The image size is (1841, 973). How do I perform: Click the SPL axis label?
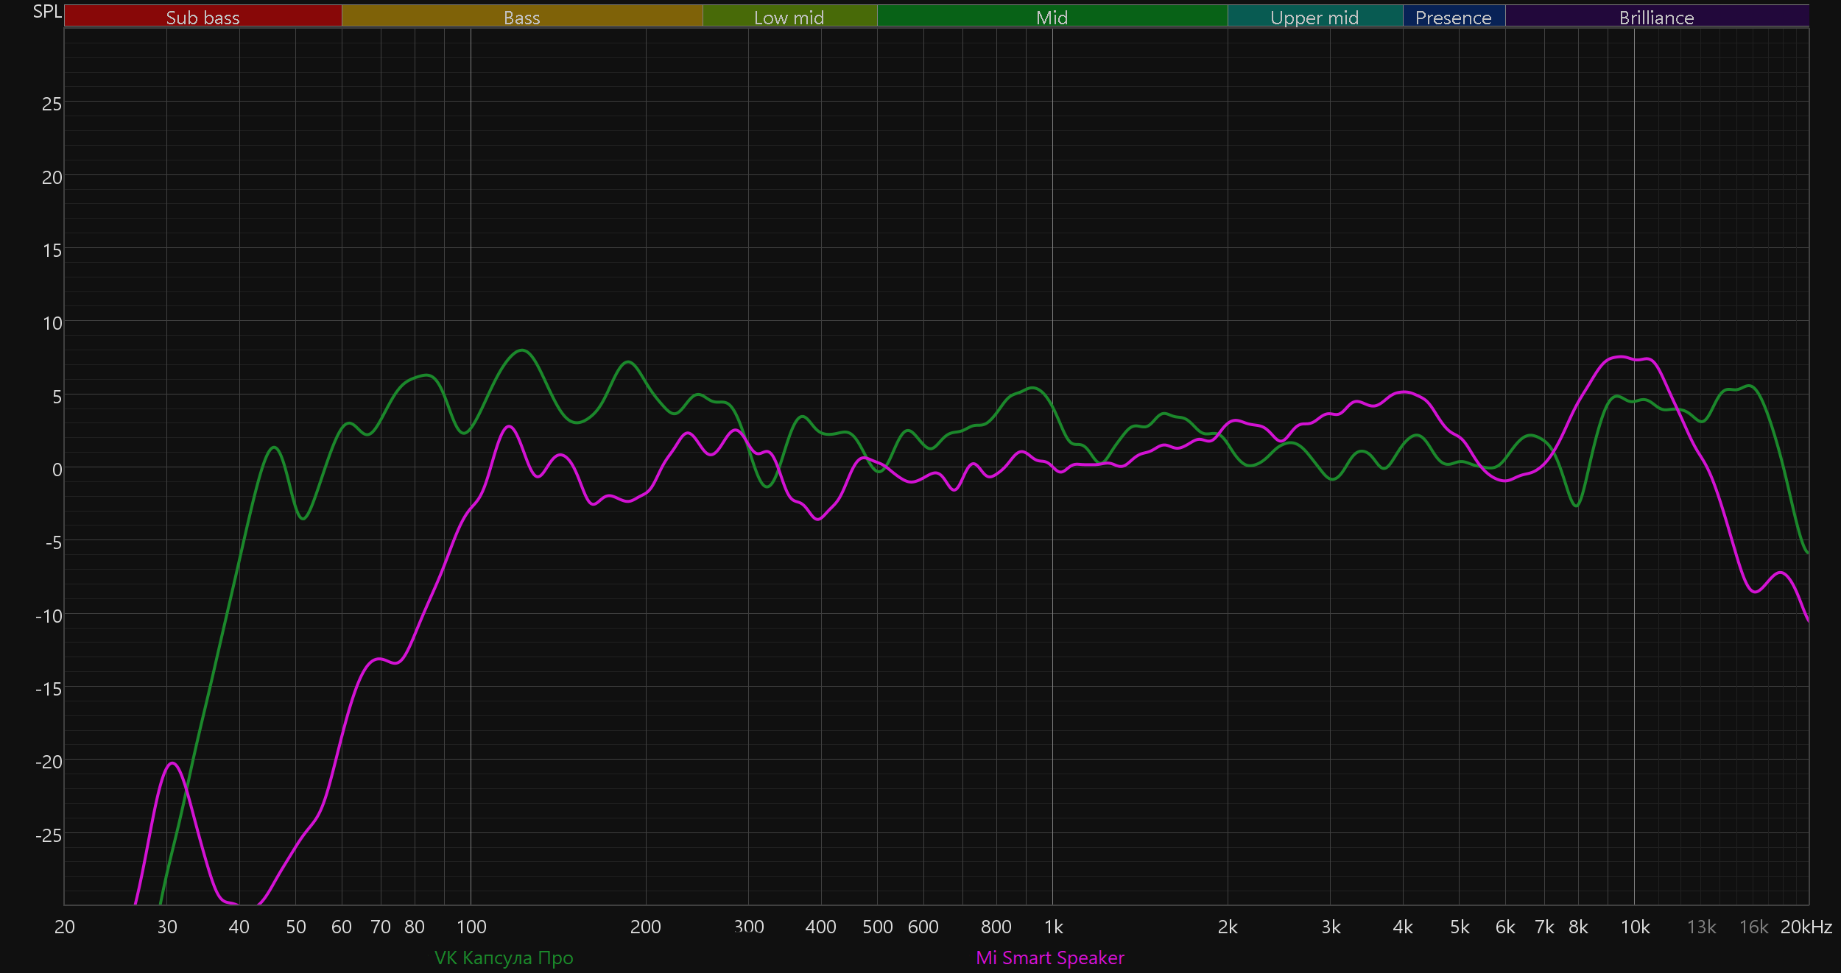click(x=47, y=12)
